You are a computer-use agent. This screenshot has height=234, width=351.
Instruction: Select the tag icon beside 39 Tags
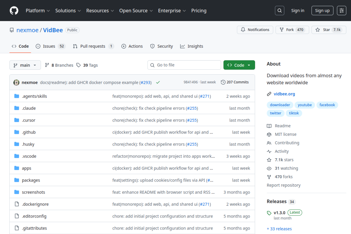(78, 65)
